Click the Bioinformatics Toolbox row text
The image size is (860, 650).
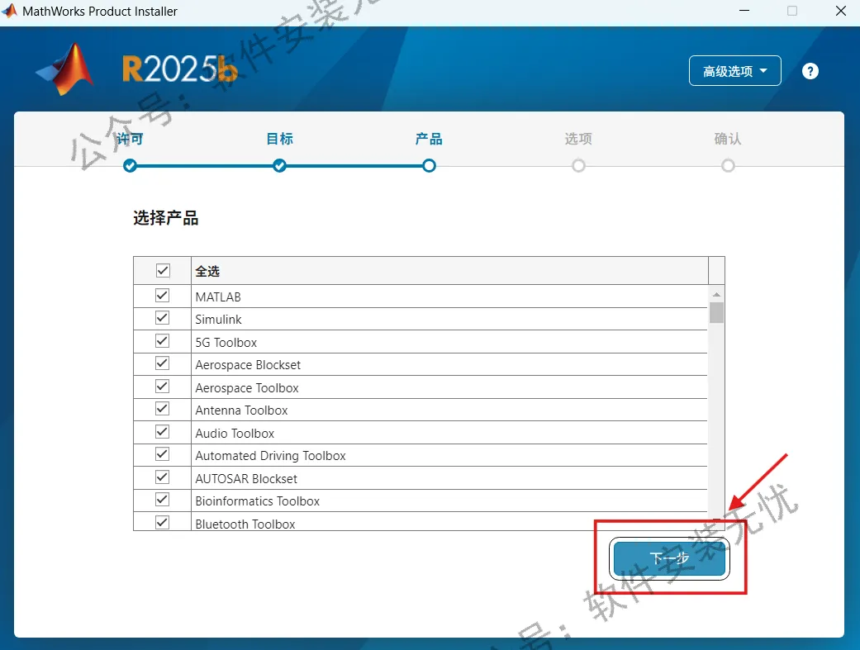pos(257,501)
